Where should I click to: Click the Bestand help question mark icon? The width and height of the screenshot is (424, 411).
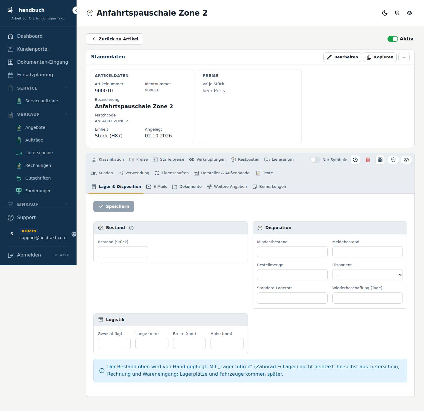pos(131,228)
